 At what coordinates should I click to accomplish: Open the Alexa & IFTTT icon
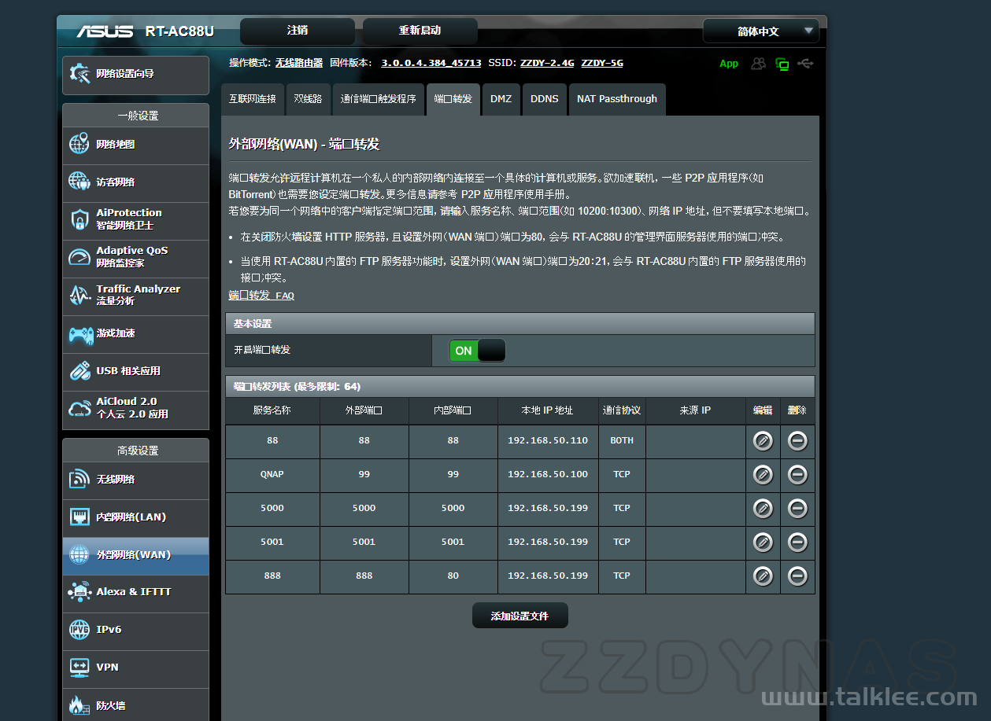(80, 592)
